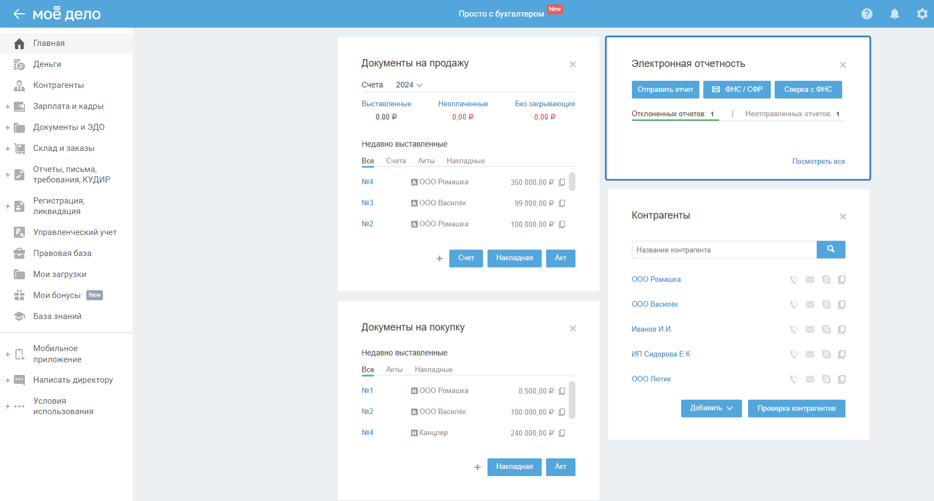Click the email icon for ООО Василёк contractor
934x501 pixels.
click(x=810, y=305)
